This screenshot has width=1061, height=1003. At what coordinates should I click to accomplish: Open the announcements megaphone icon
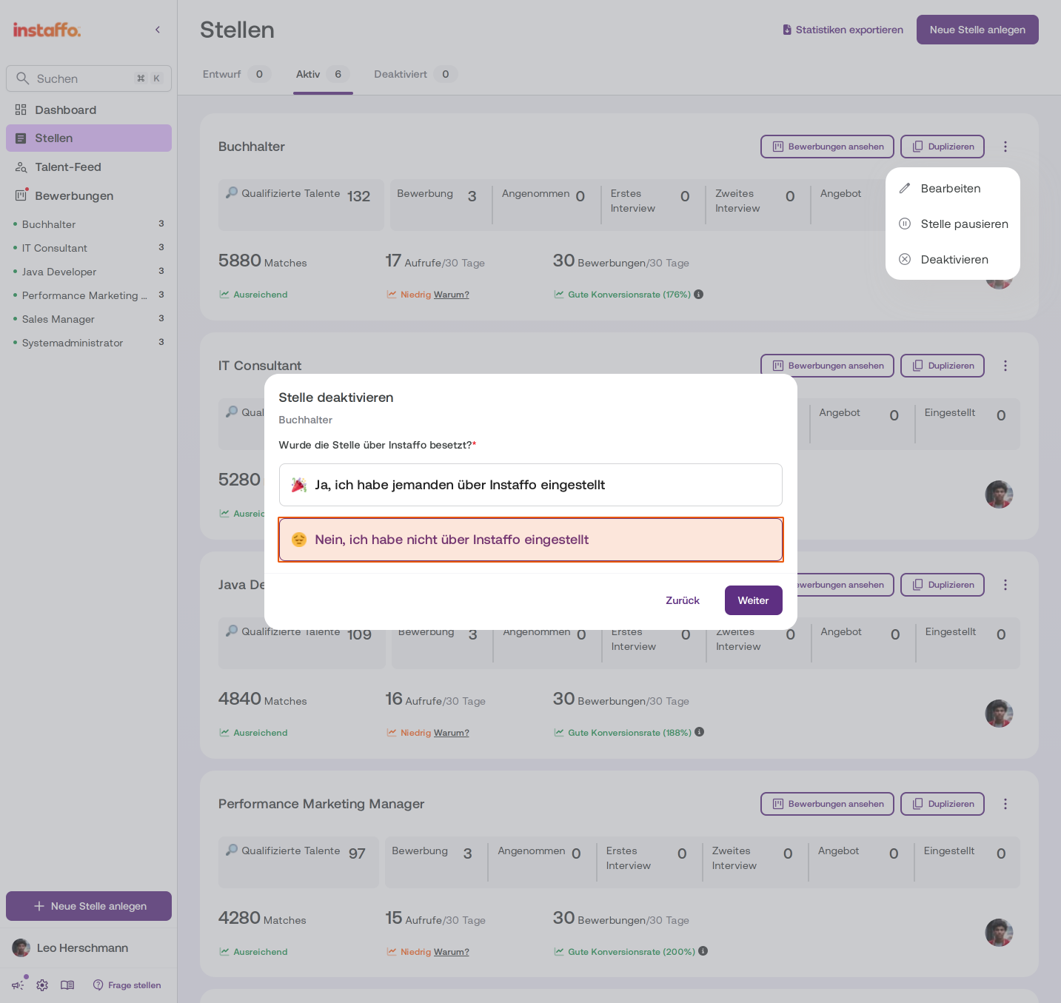coord(18,985)
